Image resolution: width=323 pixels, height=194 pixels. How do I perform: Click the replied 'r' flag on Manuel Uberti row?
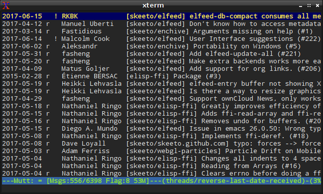(x=48, y=24)
